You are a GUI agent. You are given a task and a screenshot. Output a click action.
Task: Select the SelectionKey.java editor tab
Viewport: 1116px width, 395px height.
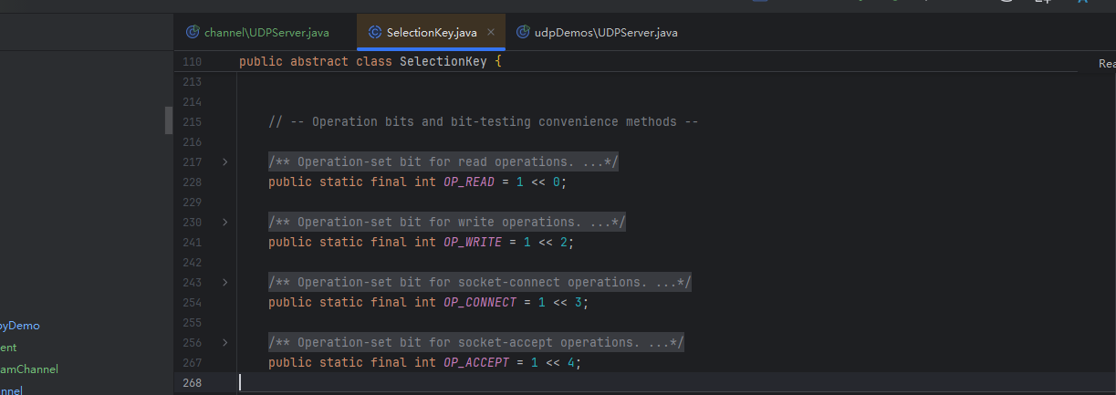tap(431, 32)
